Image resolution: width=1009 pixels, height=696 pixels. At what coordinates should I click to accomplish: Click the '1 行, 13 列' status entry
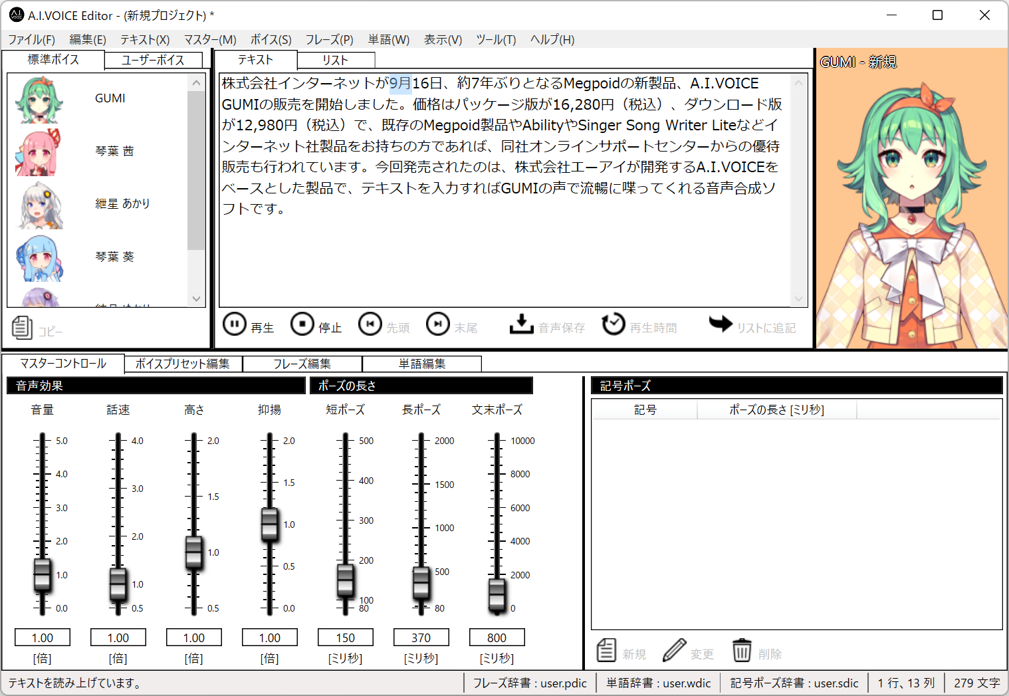[906, 683]
